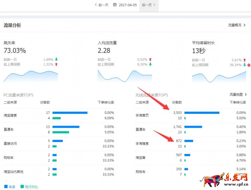Click blue bar for wireless 直通车 visitors
This screenshot has width=251, height=190.
tap(193, 127)
